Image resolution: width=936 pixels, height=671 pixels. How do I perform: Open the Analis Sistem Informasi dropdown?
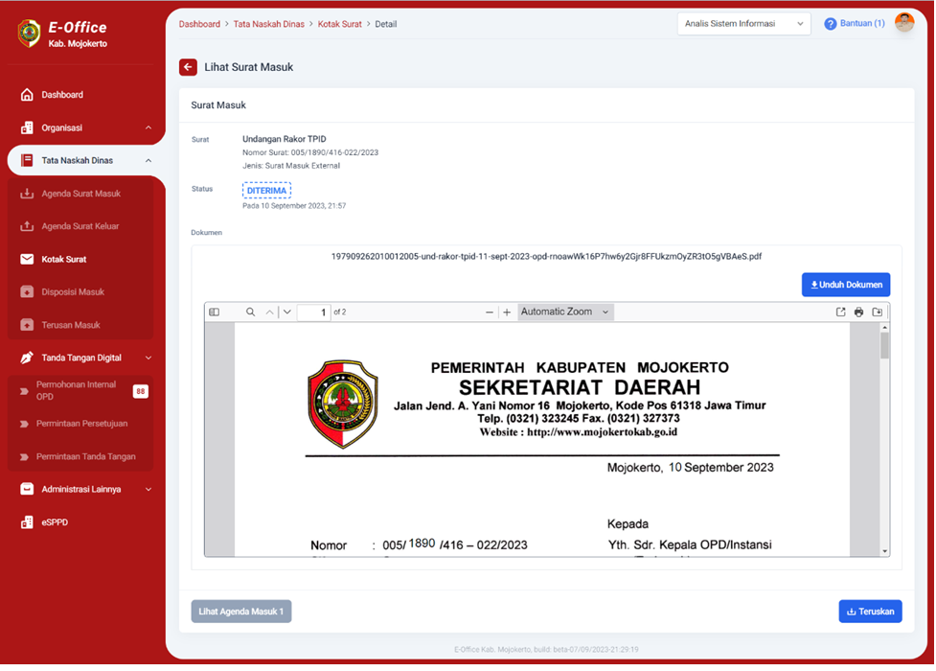coord(743,24)
